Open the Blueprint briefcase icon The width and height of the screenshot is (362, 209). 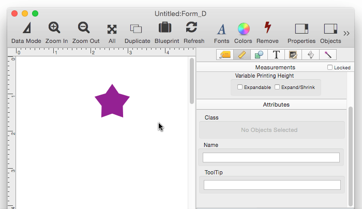click(165, 27)
